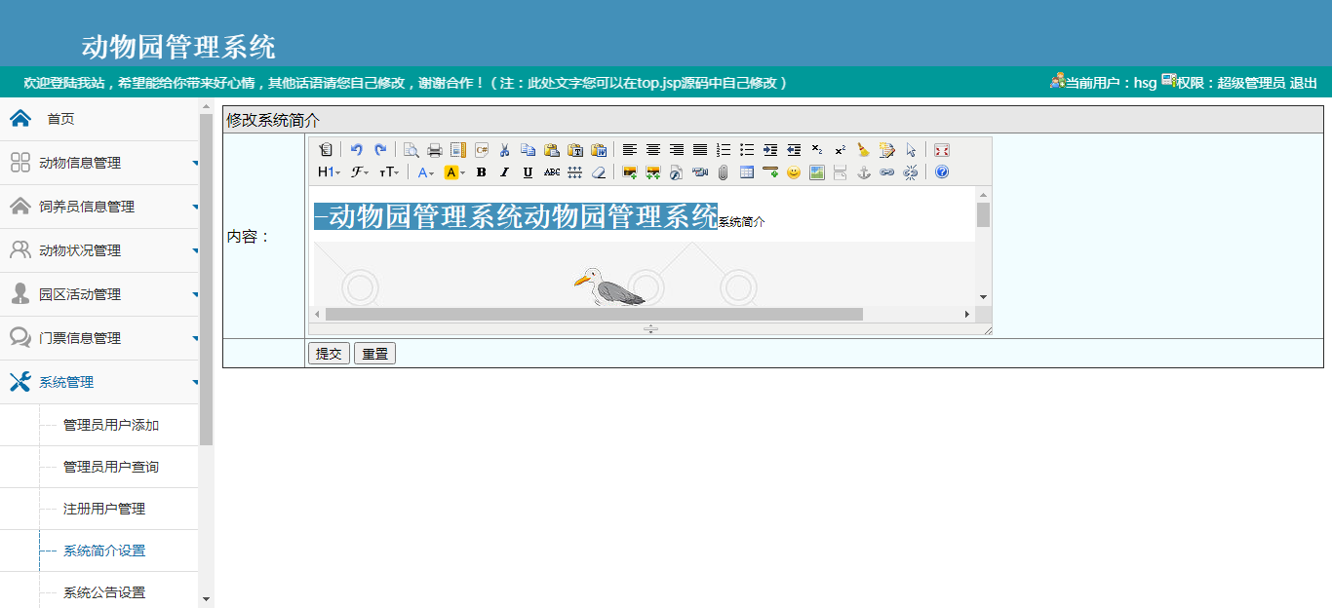Toggle the editor fullscreen icon

click(x=941, y=150)
